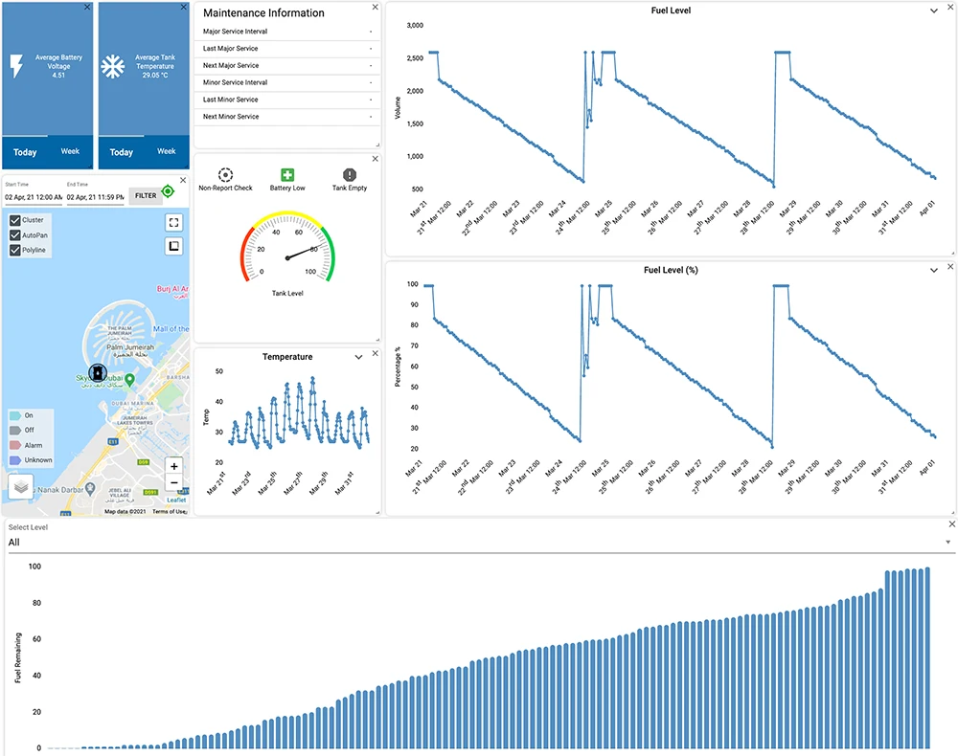Close the Maintenance Information panel

click(376, 7)
